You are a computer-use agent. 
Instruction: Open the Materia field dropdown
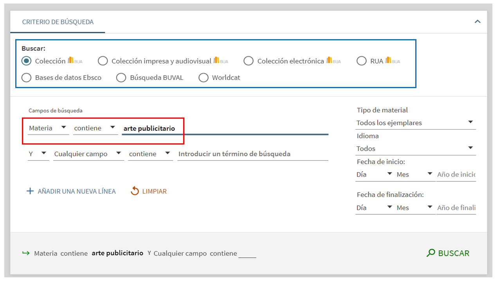[48, 128]
